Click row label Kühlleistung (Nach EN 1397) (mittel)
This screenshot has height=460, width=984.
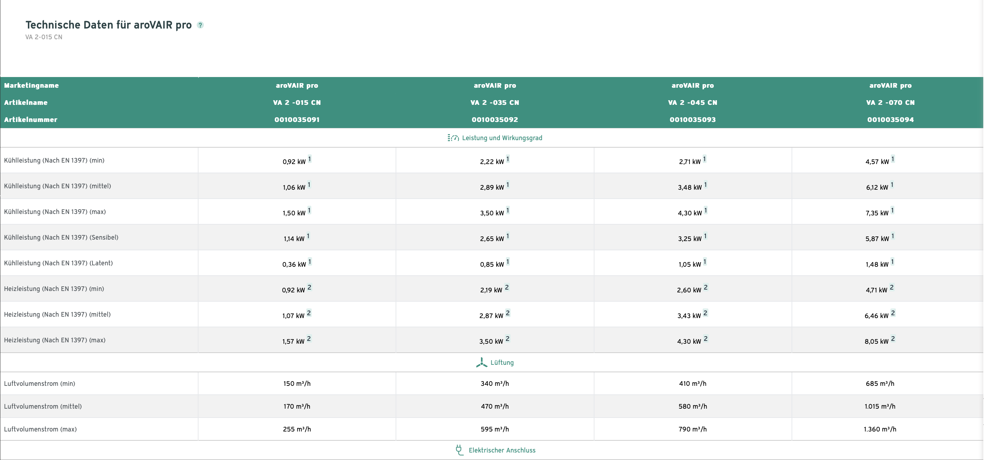point(57,186)
